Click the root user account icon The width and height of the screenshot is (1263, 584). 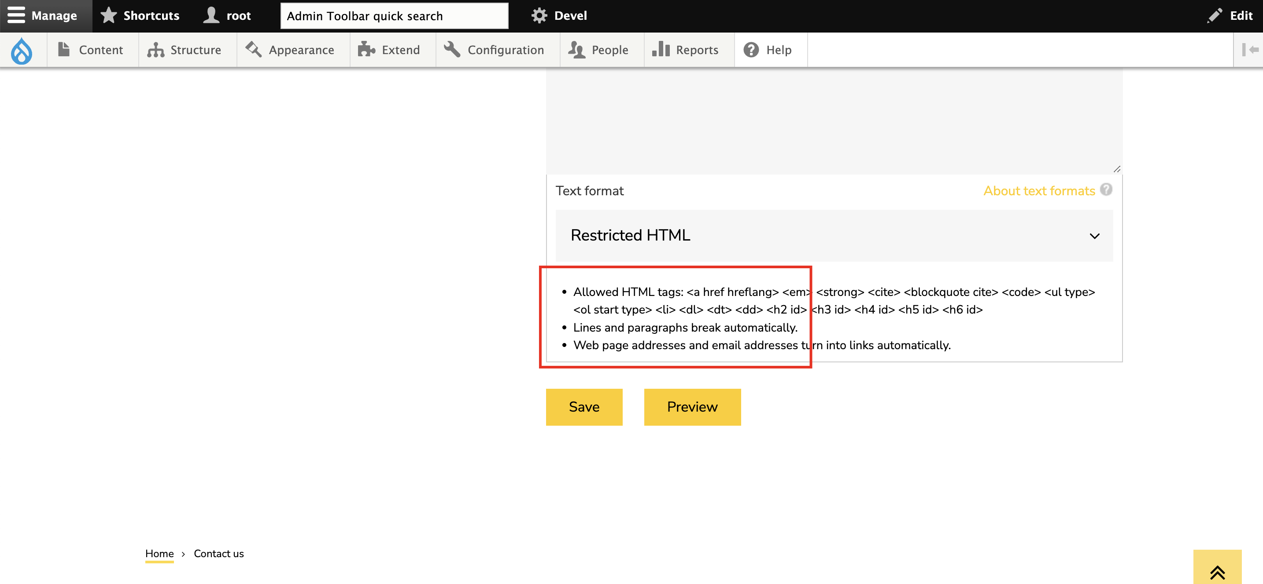tap(211, 15)
